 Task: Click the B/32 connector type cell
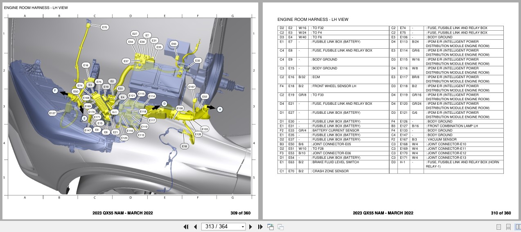click(302, 77)
